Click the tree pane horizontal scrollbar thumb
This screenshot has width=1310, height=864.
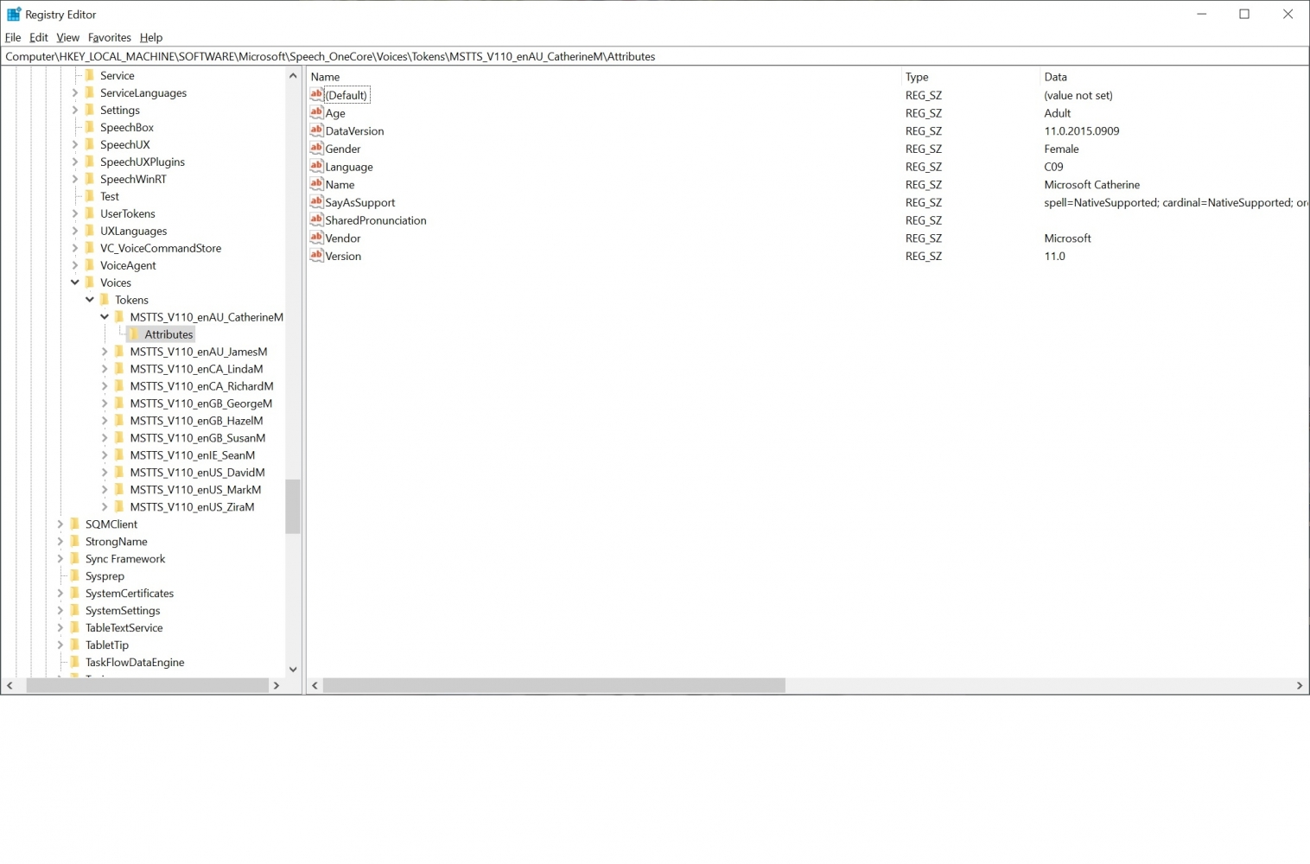pyautogui.click(x=148, y=685)
